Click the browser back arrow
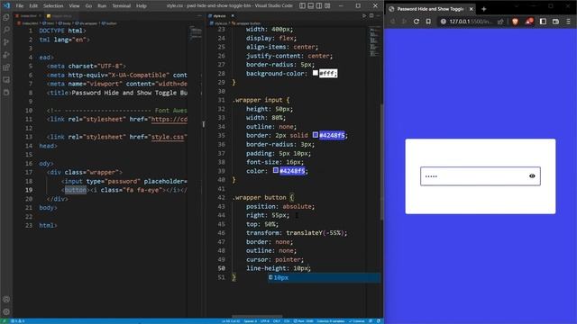The image size is (577, 324). (393, 22)
